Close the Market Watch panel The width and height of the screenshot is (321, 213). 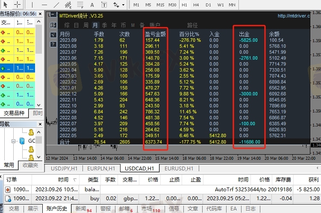point(40,14)
